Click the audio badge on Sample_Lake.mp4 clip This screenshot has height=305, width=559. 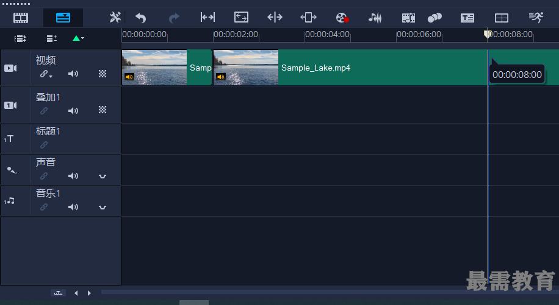pyautogui.click(x=221, y=77)
